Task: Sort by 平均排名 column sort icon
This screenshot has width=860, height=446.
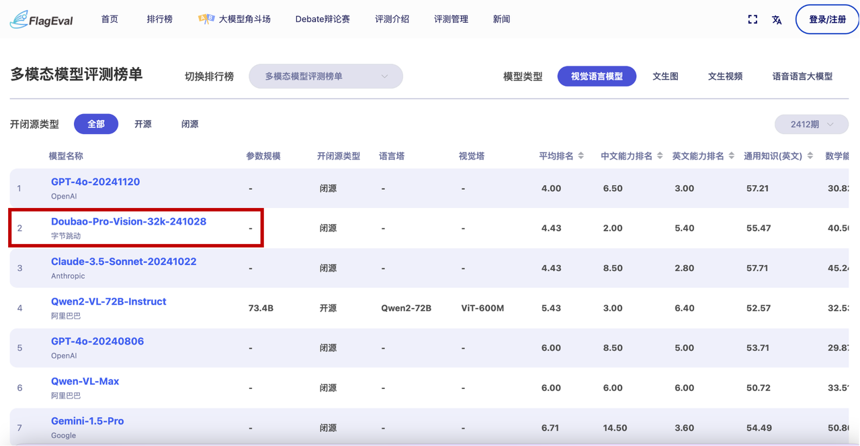Action: click(581, 156)
